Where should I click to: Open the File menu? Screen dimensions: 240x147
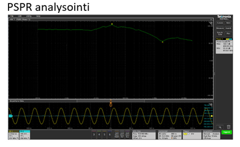pos(11,16)
